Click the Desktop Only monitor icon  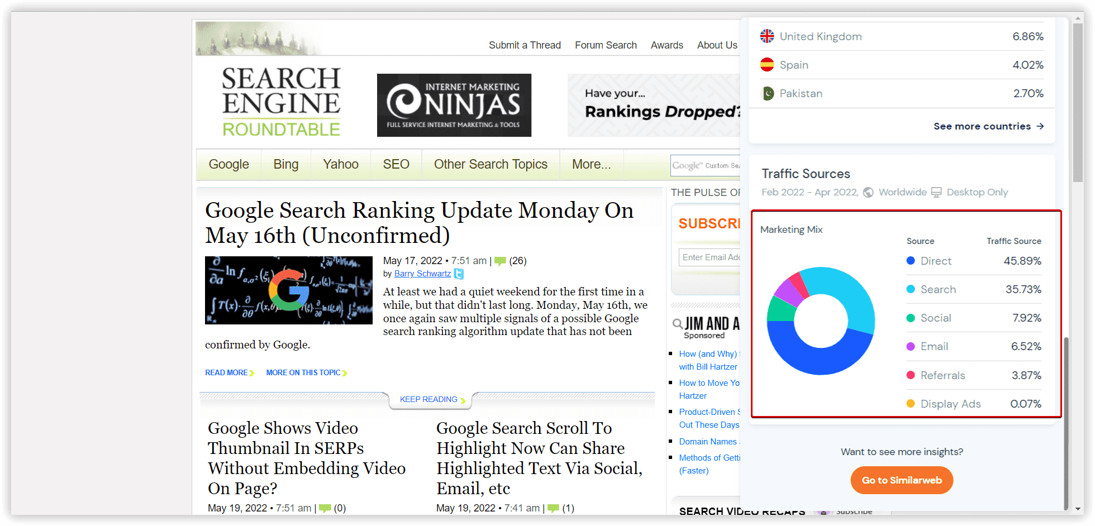tap(936, 192)
